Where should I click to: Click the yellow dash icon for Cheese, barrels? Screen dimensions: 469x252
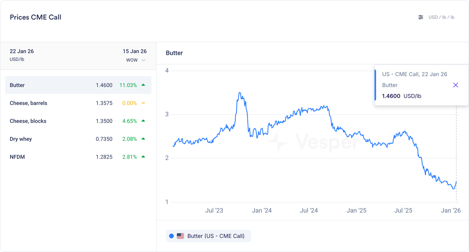tap(143, 103)
